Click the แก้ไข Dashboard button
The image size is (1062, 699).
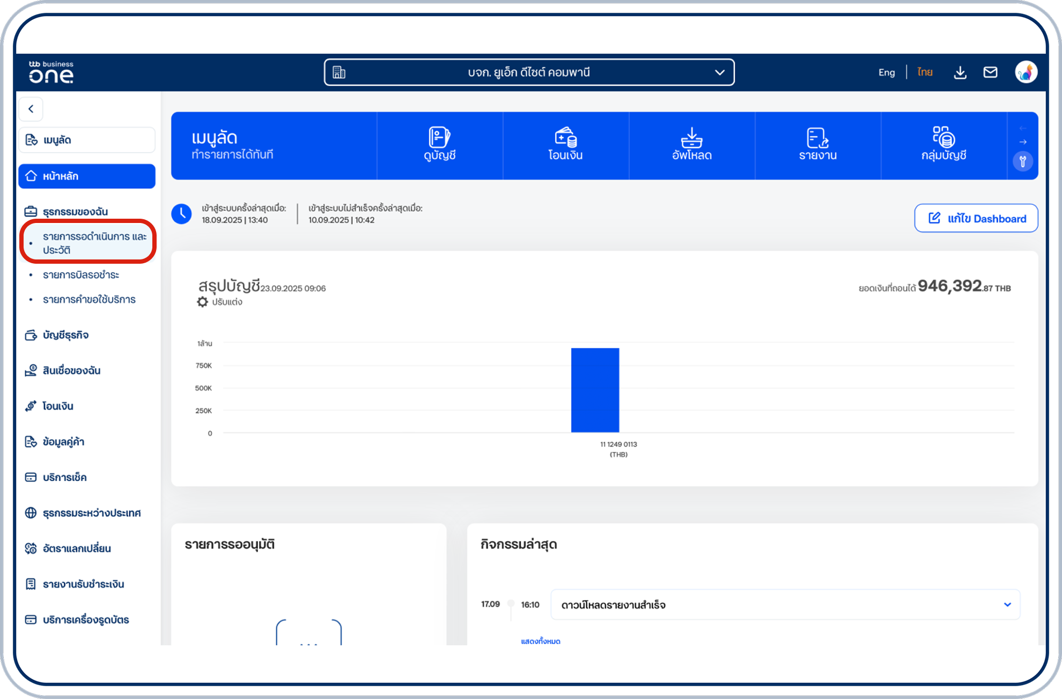coord(976,218)
